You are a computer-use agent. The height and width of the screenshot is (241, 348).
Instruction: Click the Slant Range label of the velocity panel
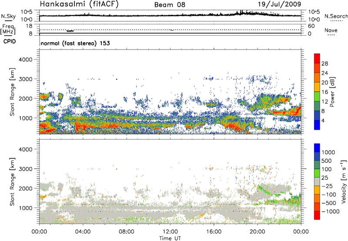point(12,182)
